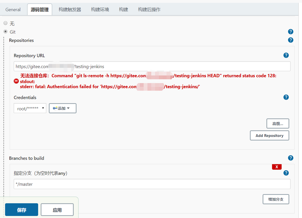Viewport: 302px width, 218px height.
Task: Click the Credentials label
Action: click(25, 98)
